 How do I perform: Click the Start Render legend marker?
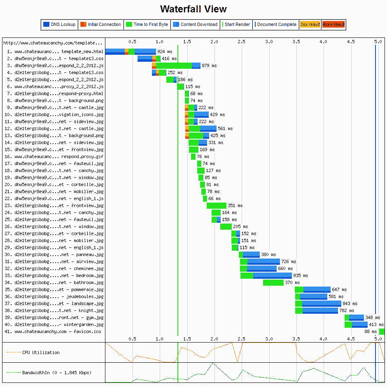pos(223,25)
